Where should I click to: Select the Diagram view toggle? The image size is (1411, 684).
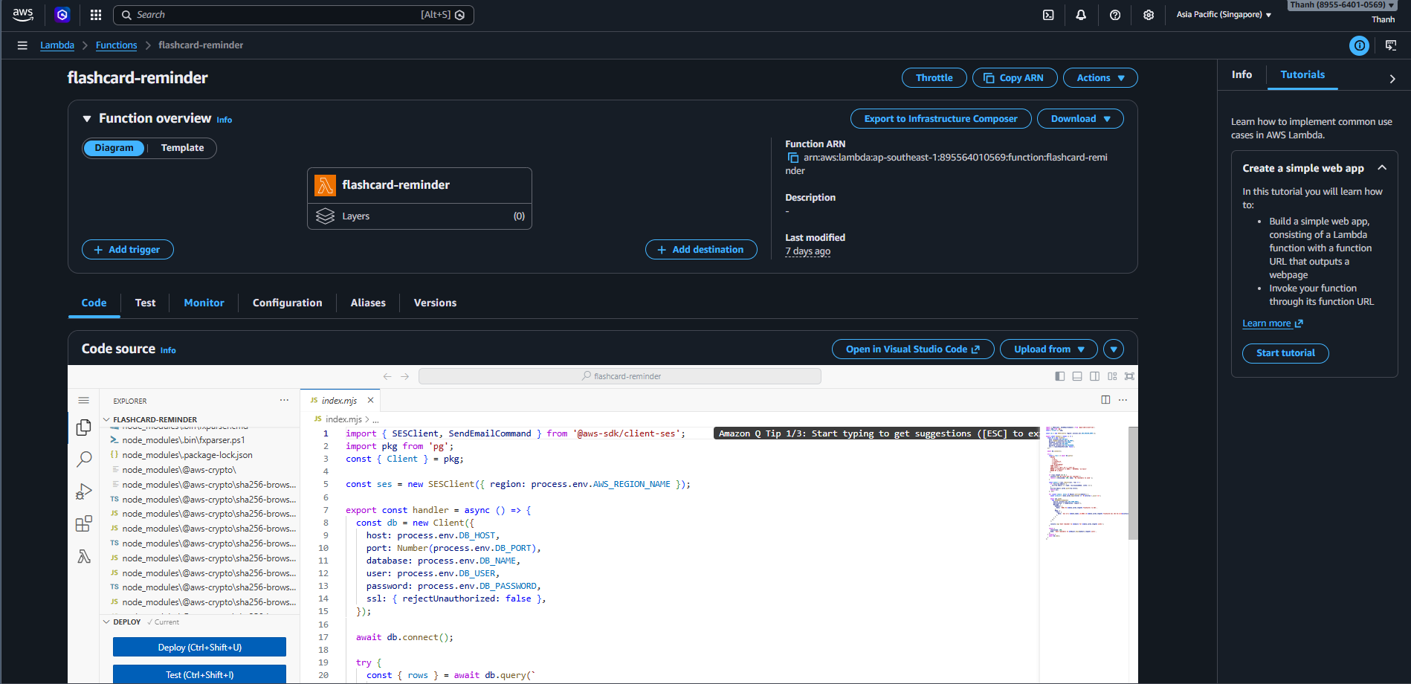point(114,148)
